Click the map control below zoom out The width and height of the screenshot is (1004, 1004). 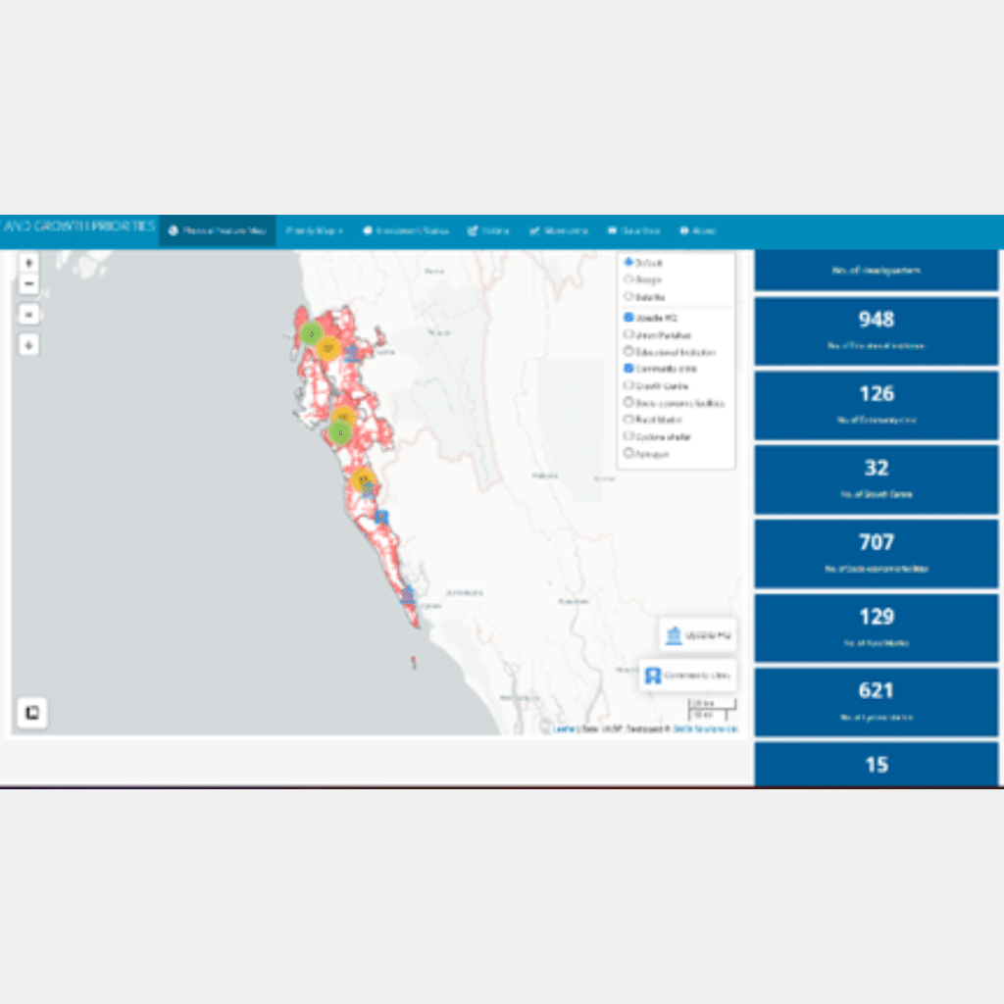tap(28, 315)
